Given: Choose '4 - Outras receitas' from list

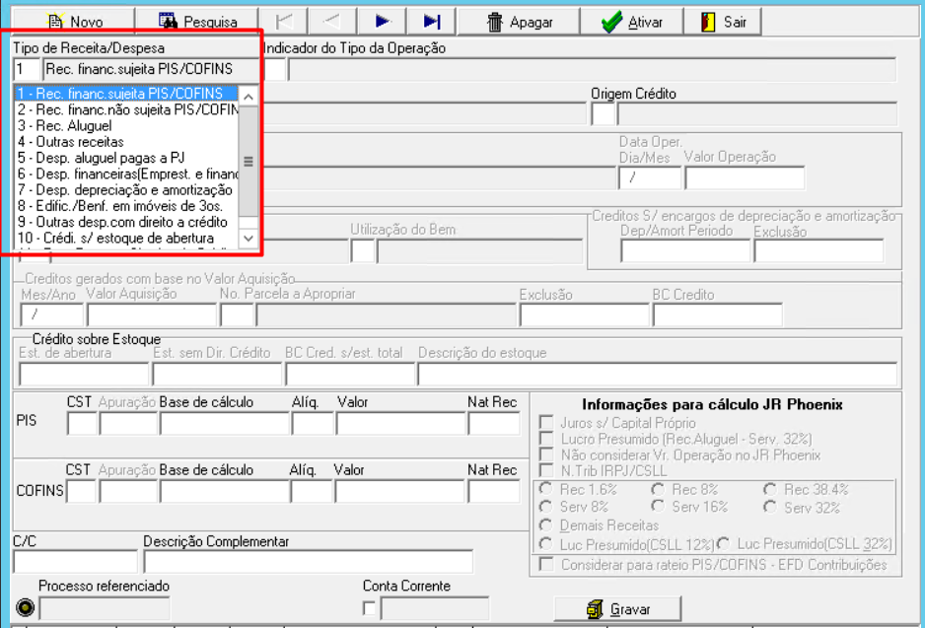Looking at the screenshot, I should [127, 142].
